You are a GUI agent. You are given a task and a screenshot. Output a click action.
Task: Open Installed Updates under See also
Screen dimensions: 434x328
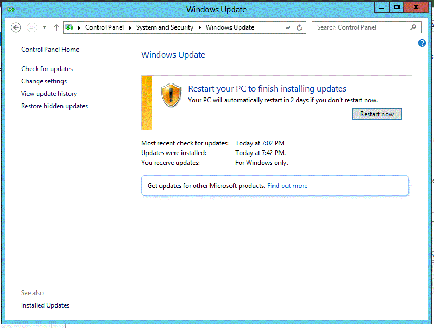pyautogui.click(x=45, y=305)
